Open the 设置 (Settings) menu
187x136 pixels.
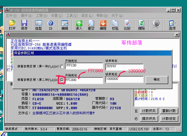click(x=56, y=16)
